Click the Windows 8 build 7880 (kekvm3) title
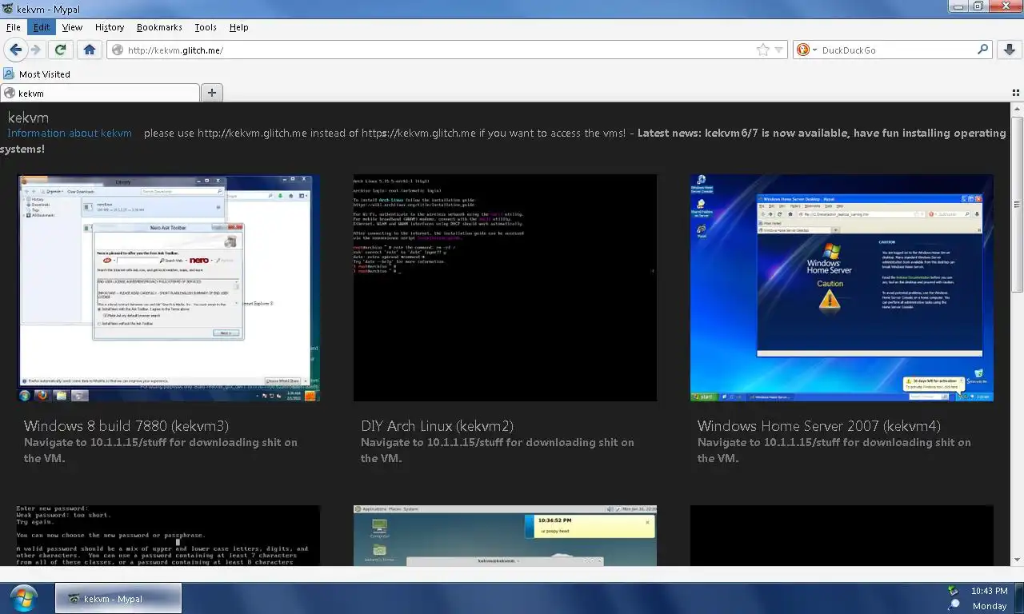The height and width of the screenshot is (614, 1024). pos(126,426)
